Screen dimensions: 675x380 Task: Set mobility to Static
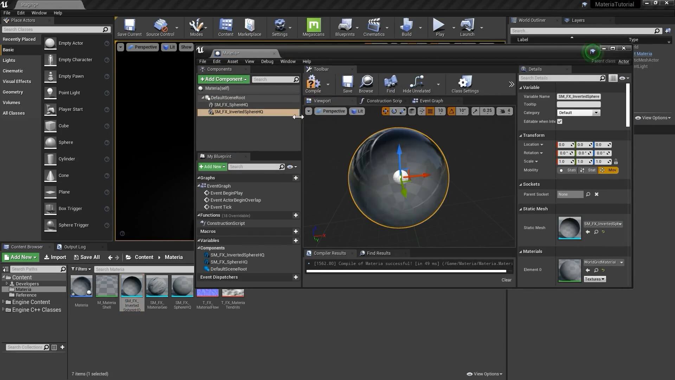tap(567, 170)
